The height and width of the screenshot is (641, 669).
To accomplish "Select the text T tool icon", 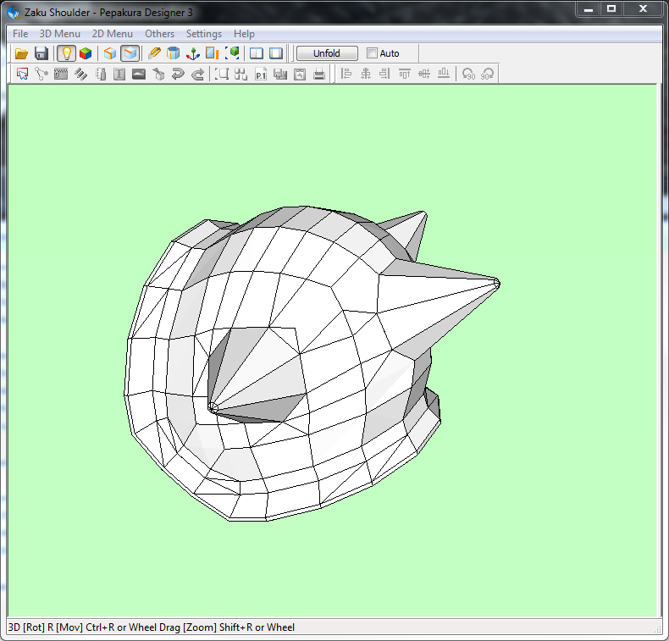I will pyautogui.click(x=119, y=75).
